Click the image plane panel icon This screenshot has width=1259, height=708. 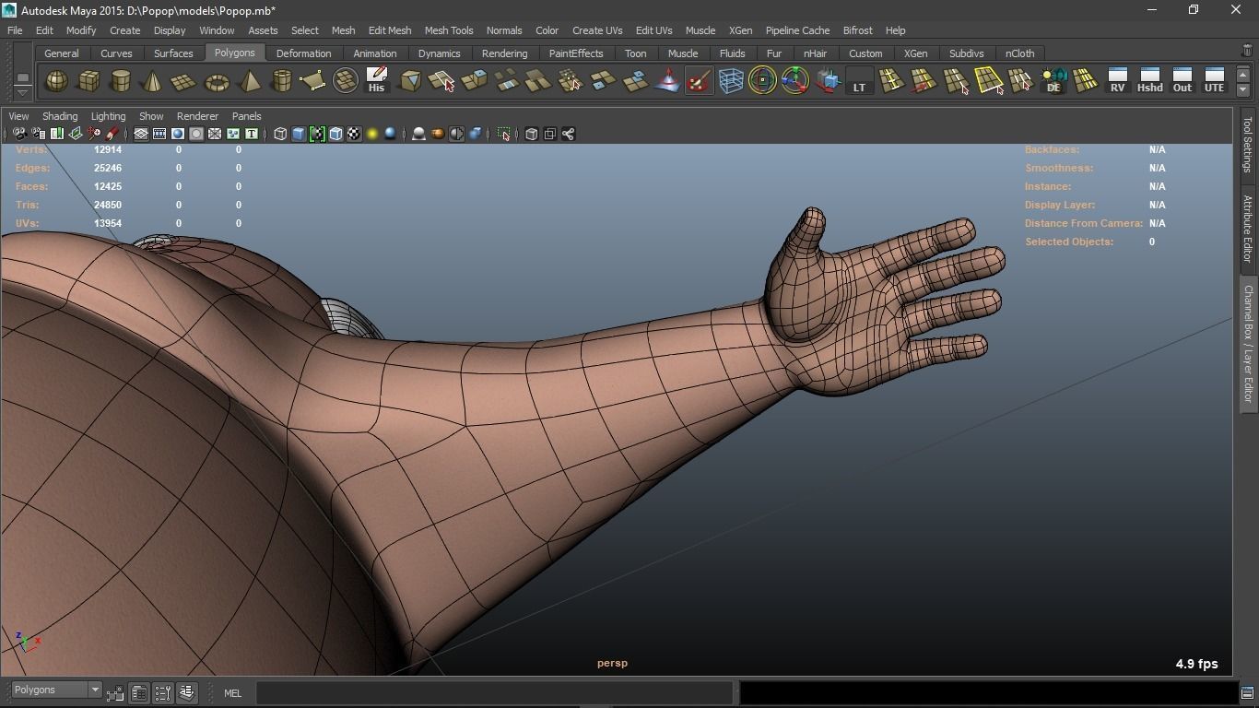pyautogui.click(x=75, y=135)
